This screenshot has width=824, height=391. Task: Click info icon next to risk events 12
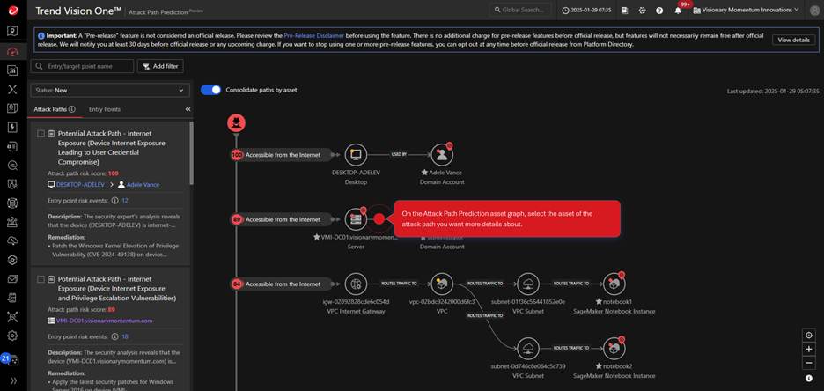[114, 201]
